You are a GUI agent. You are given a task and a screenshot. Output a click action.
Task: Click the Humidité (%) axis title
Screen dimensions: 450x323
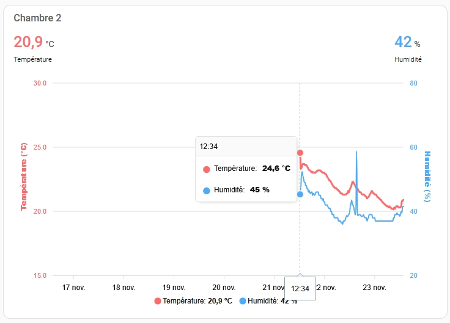(x=427, y=176)
